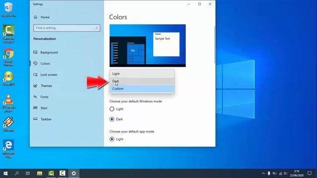Screen dimensions: 317x178
Task: Open Task View from the taskbar
Action: point(28,174)
